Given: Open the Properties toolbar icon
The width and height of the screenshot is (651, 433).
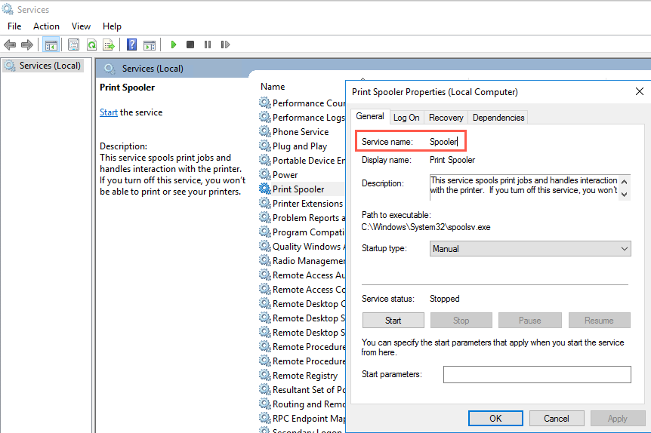Looking at the screenshot, I should coord(73,45).
